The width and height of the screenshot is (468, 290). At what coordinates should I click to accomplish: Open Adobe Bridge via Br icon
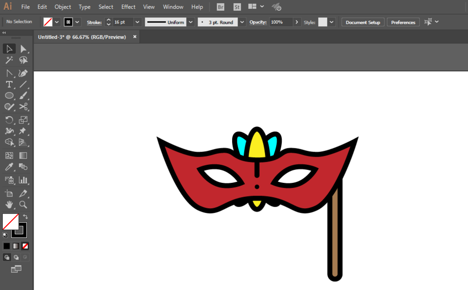(x=220, y=7)
